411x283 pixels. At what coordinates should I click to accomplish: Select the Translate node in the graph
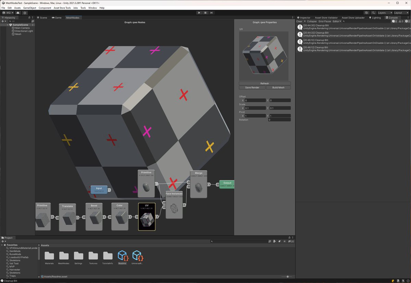pos(67,217)
